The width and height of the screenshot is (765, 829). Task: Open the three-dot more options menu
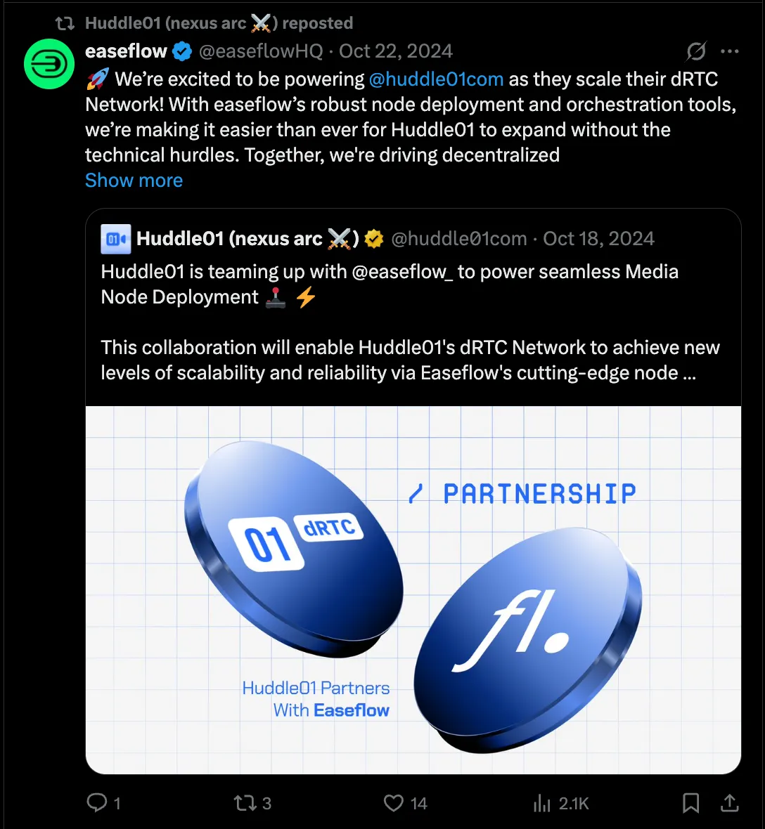click(730, 51)
